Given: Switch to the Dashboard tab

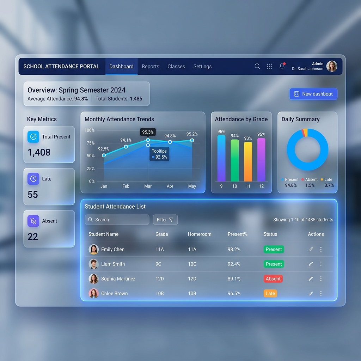Looking at the screenshot, I should coord(121,66).
